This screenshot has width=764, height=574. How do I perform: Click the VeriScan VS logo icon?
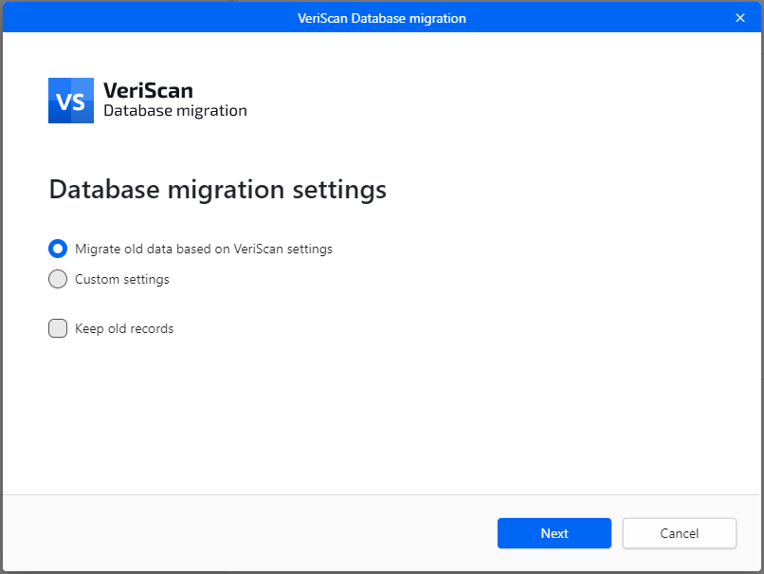[71, 101]
